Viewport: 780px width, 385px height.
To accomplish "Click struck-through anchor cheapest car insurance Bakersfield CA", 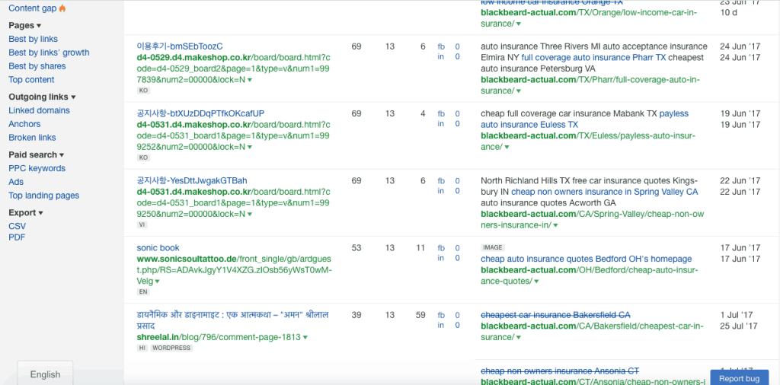I will [x=555, y=315].
